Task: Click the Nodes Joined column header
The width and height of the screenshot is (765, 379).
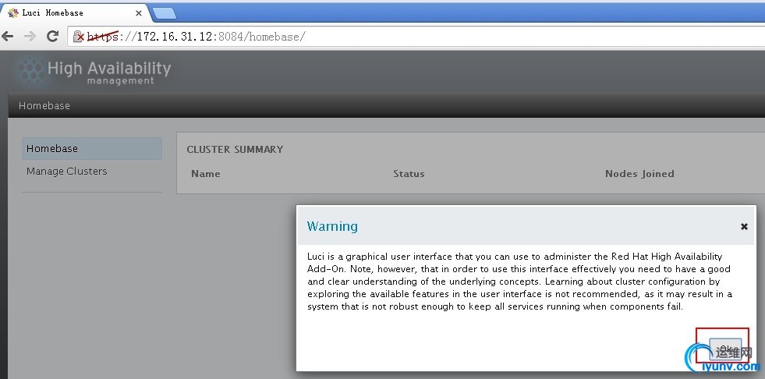Action: pos(639,174)
